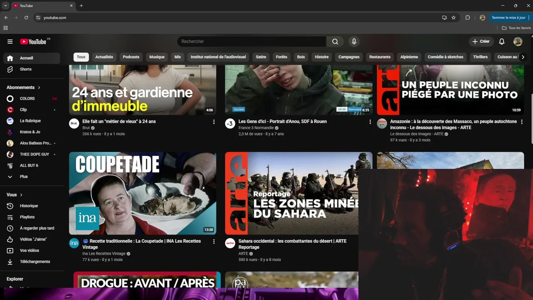Screen dimensions: 533x300
Task: Click the Créer button
Action: pyautogui.click(x=481, y=42)
